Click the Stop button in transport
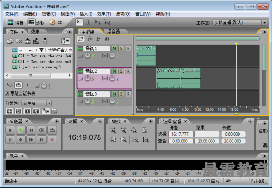 point(10,130)
